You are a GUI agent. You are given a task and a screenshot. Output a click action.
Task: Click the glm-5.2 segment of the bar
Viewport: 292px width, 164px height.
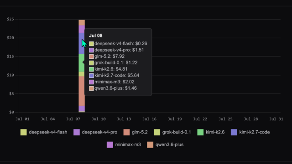82,91
